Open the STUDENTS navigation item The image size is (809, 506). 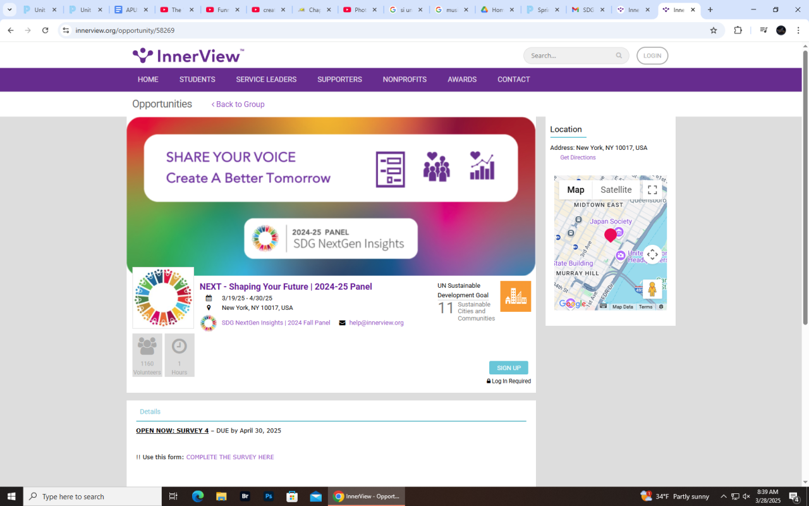[x=197, y=80]
